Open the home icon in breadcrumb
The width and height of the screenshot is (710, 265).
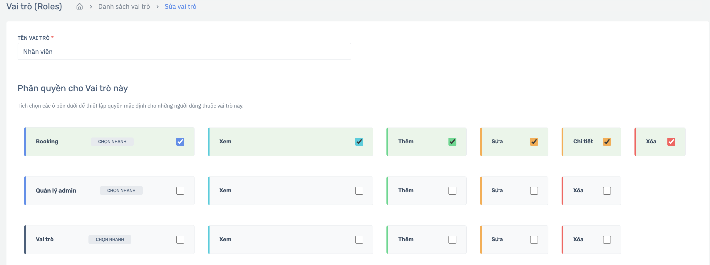[79, 6]
